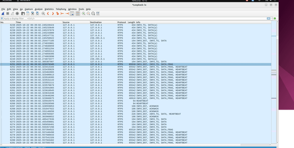Open the Analyze menu
Viewport: 294px width, 148px height.
point(39,9)
